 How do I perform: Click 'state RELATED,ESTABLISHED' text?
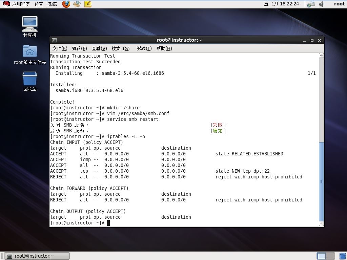tap(249, 154)
